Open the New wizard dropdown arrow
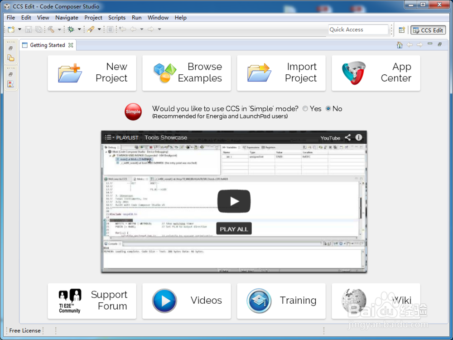 coord(19,29)
